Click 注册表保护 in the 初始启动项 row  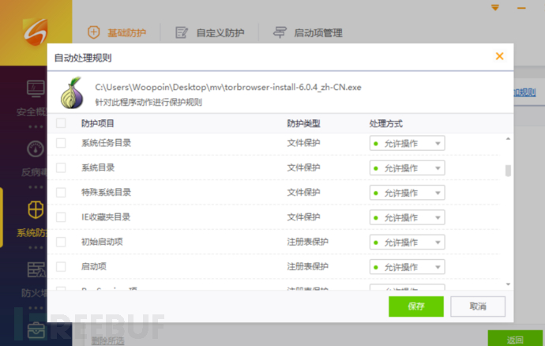307,242
